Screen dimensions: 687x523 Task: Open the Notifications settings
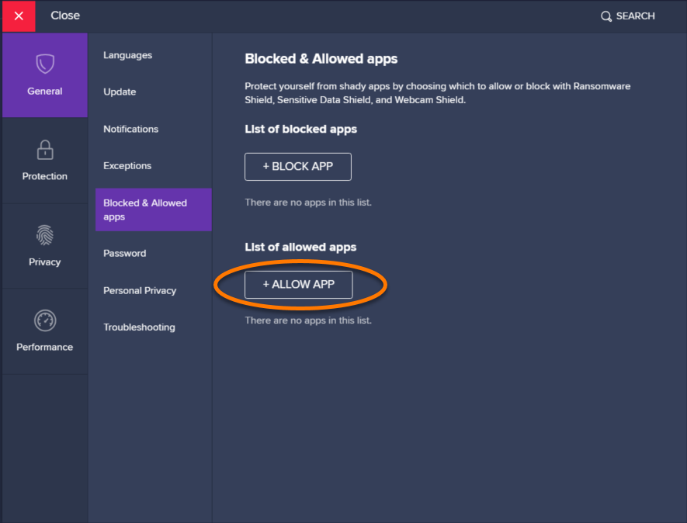130,129
